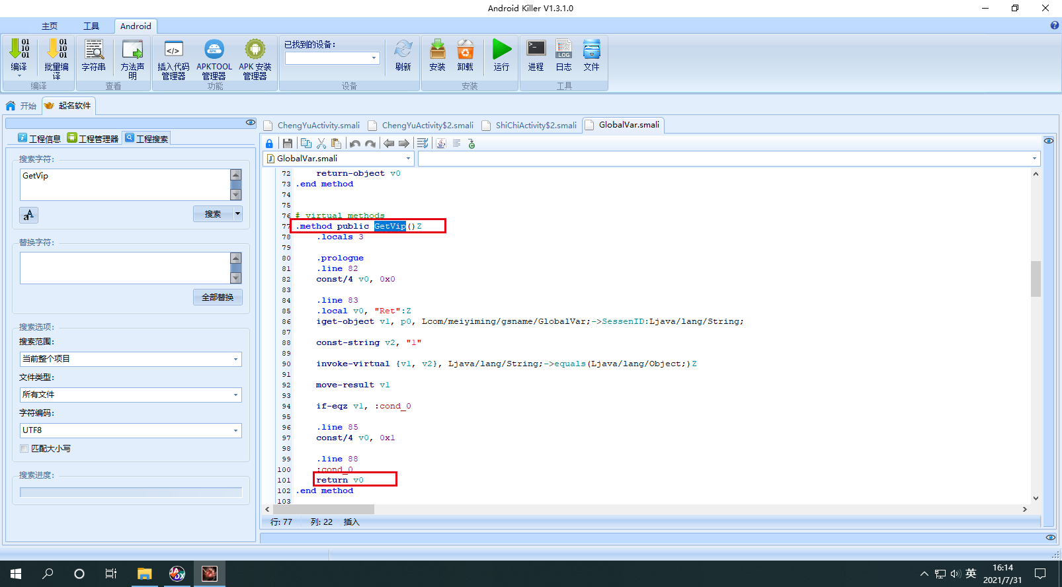Click the green 运行 run button

502,49
